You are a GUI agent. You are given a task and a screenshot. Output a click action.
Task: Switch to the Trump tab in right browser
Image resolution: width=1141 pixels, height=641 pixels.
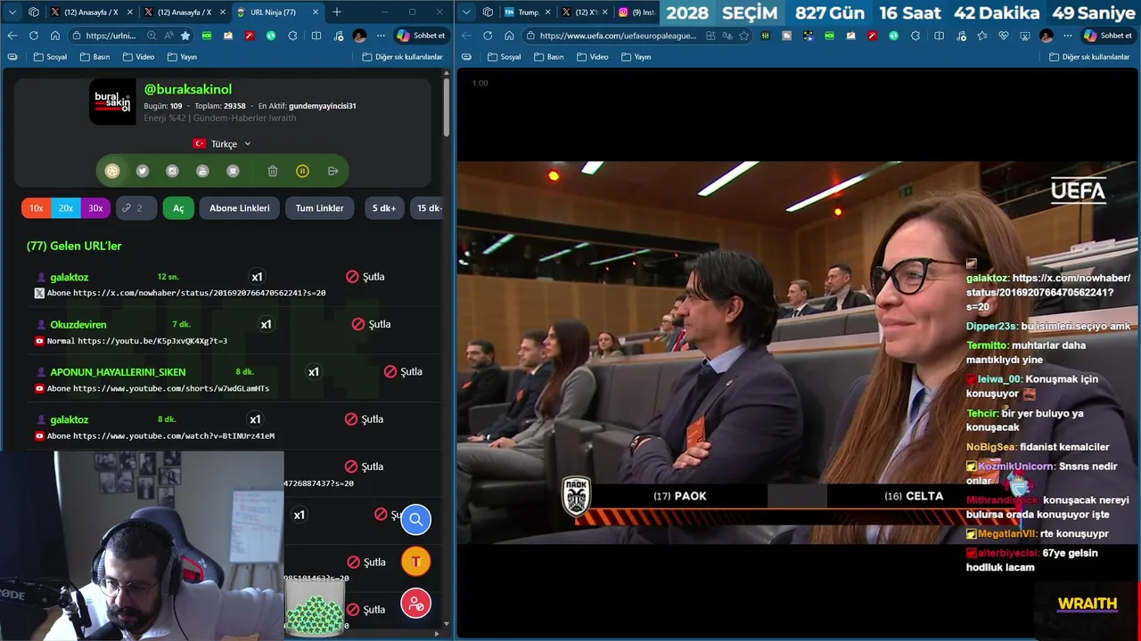click(x=526, y=12)
